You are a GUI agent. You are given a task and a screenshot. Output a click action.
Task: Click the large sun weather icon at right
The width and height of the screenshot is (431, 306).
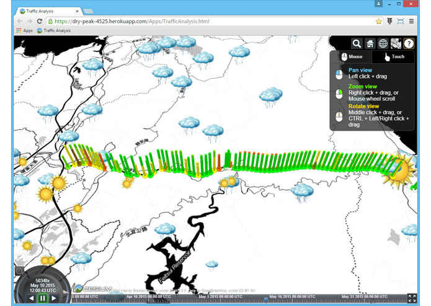(399, 169)
